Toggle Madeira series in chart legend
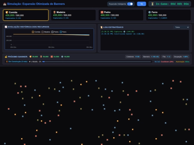Screen dimensions: 194x145 coord(46,32)
